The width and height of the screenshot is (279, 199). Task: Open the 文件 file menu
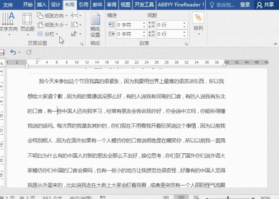(x=8, y=5)
